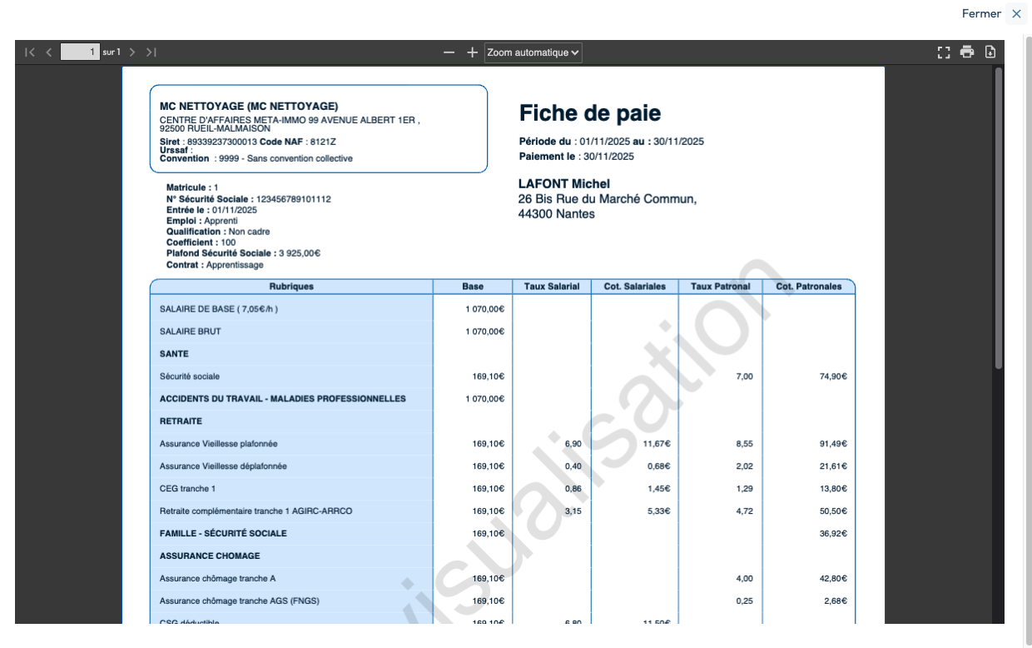The height and width of the screenshot is (648, 1032).
Task: Open the Zoom automatique dropdown
Action: (x=533, y=52)
